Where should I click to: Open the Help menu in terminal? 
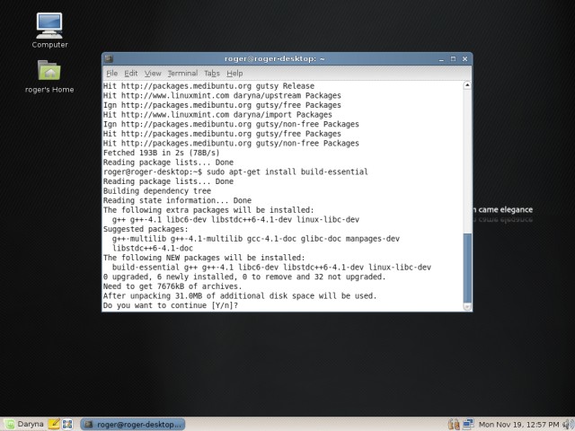[x=234, y=74]
